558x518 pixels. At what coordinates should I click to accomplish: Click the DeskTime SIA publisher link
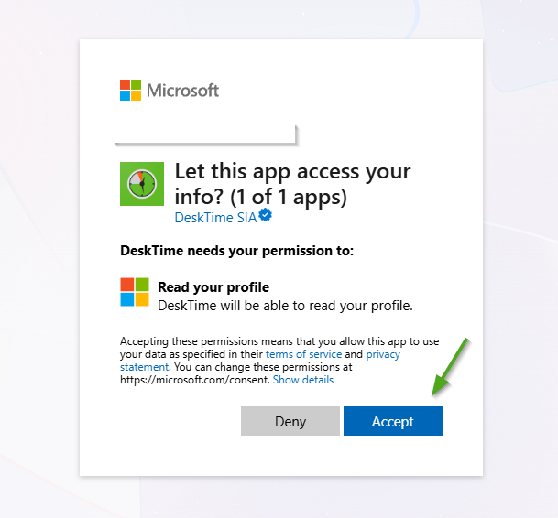[x=215, y=218]
